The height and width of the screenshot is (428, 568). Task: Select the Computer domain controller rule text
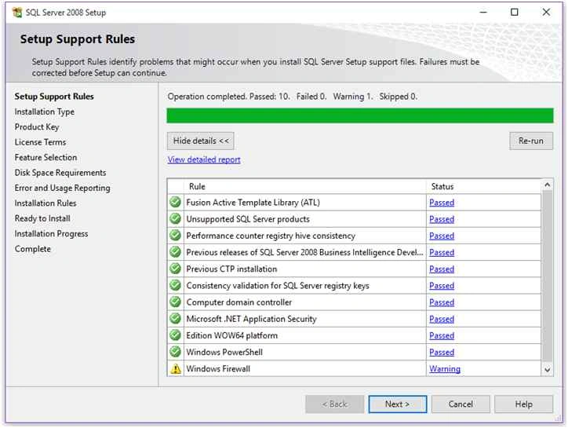[x=238, y=302]
